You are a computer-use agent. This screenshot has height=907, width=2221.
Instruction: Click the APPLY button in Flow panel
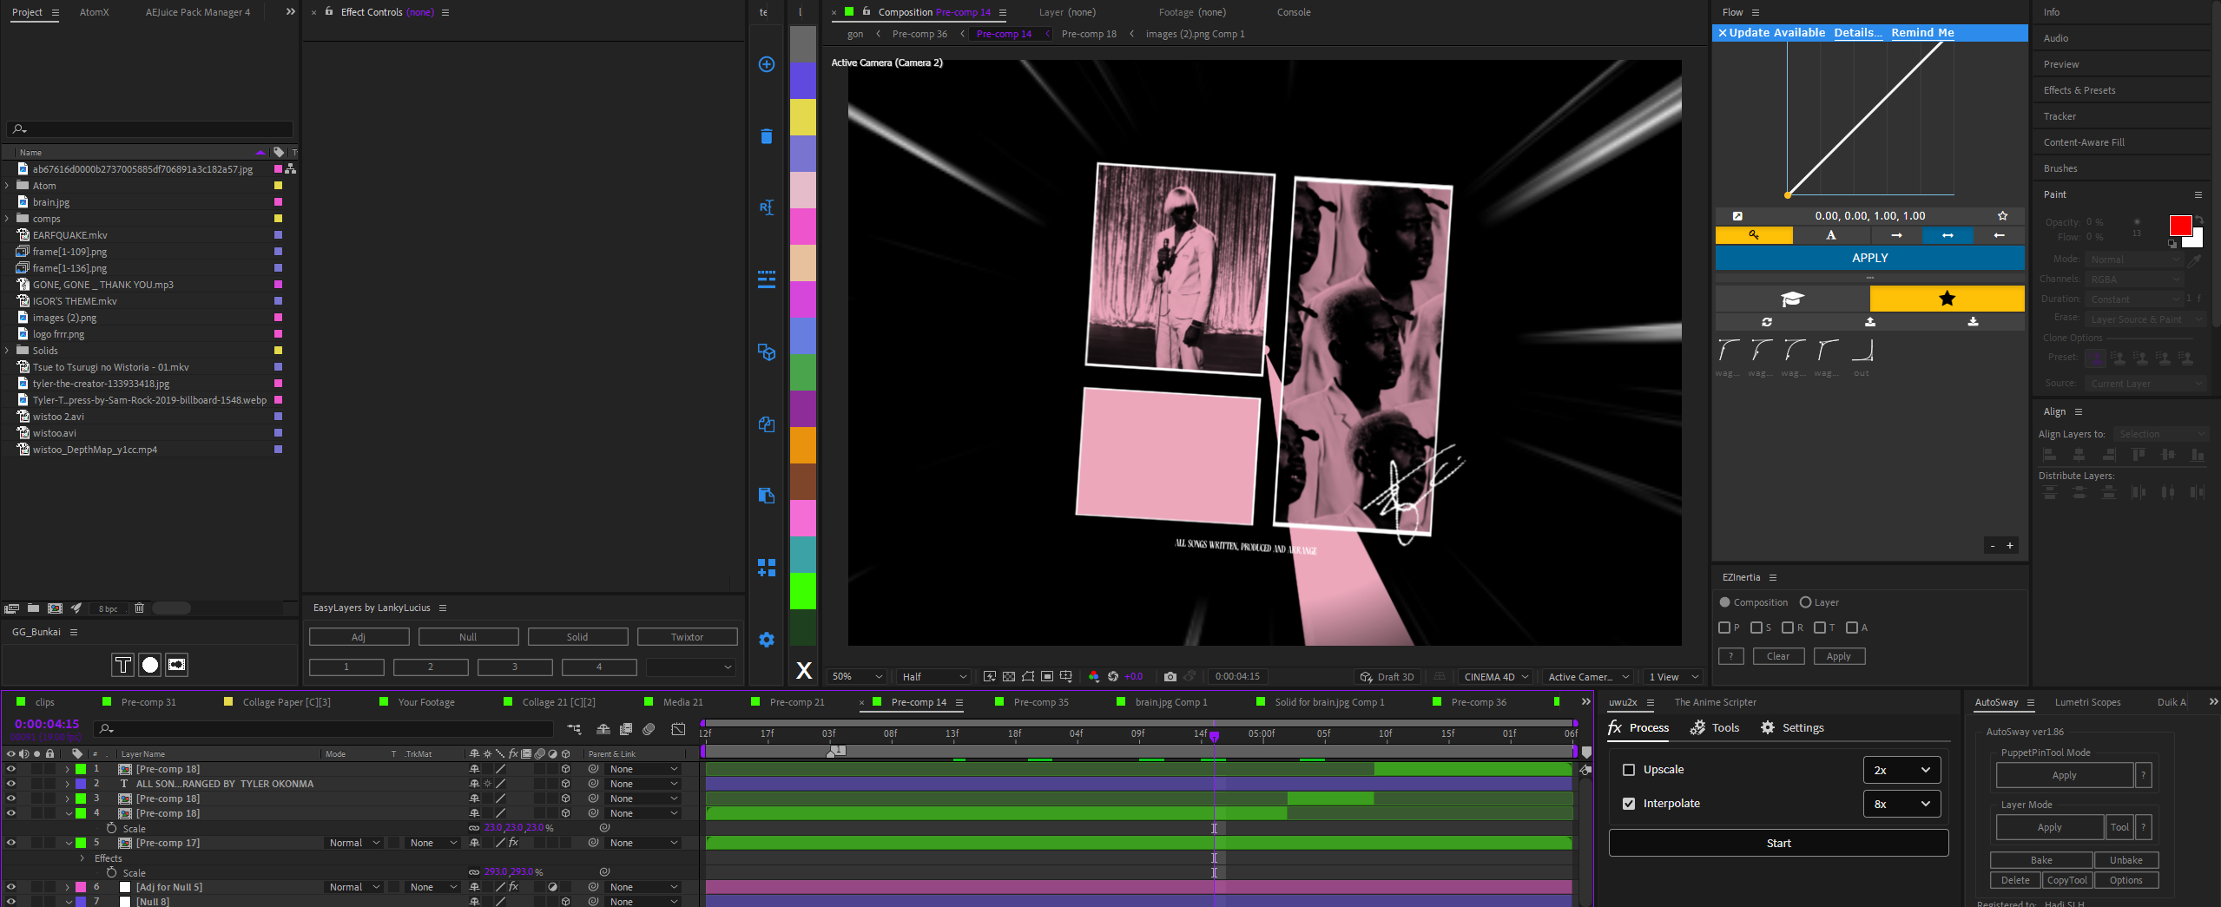point(1869,258)
